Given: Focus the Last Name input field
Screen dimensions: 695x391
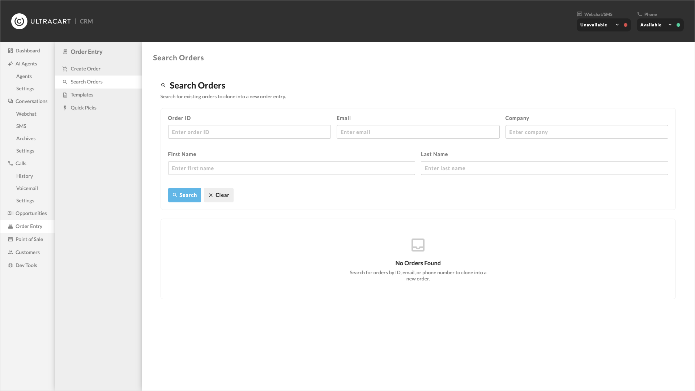Looking at the screenshot, I should pos(544,168).
